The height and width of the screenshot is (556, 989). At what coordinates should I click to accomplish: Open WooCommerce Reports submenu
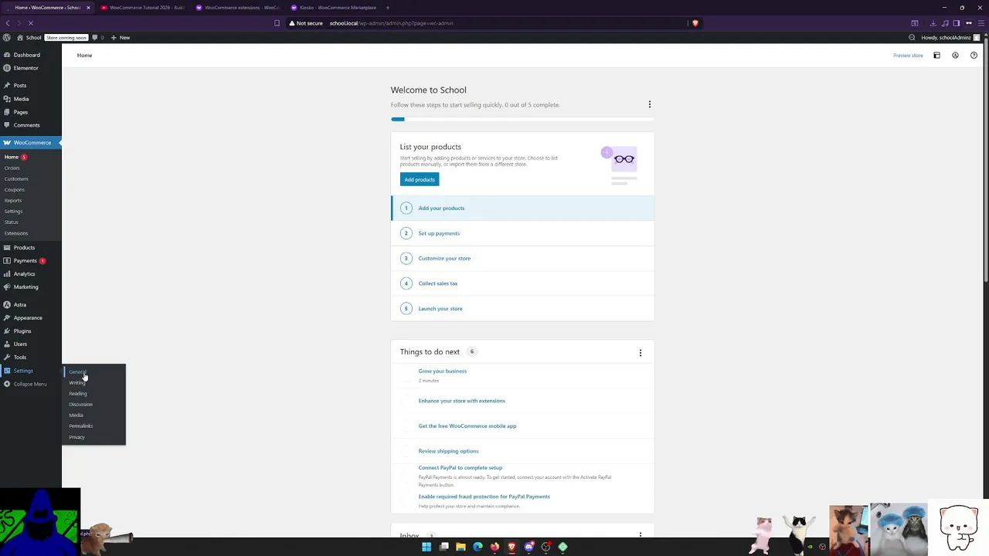pos(13,200)
